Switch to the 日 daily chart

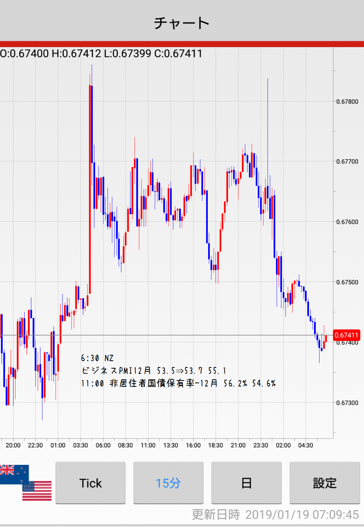[246, 483]
